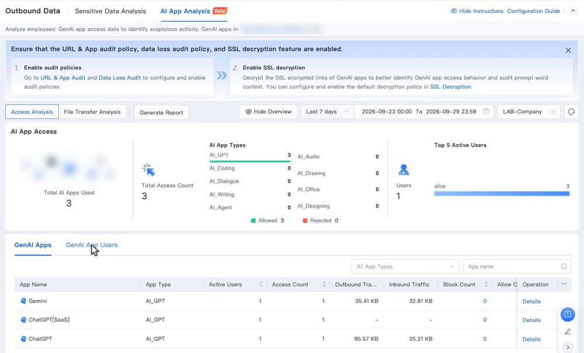
Task: Click the search icon in App name field
Action: pyautogui.click(x=564, y=267)
